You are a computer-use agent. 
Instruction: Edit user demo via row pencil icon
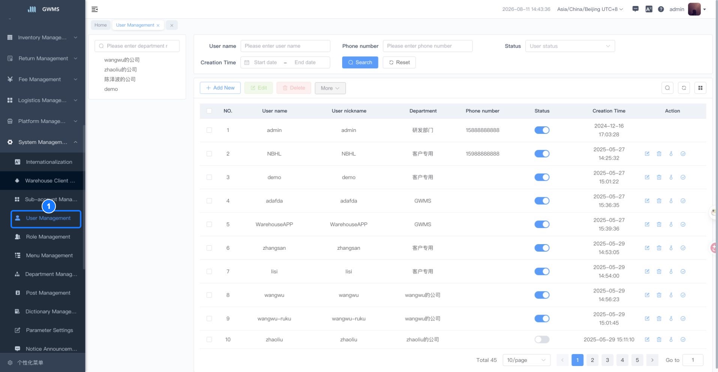click(647, 177)
